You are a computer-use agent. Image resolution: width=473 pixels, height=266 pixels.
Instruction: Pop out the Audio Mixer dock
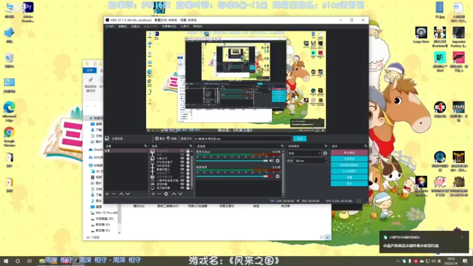[283, 146]
